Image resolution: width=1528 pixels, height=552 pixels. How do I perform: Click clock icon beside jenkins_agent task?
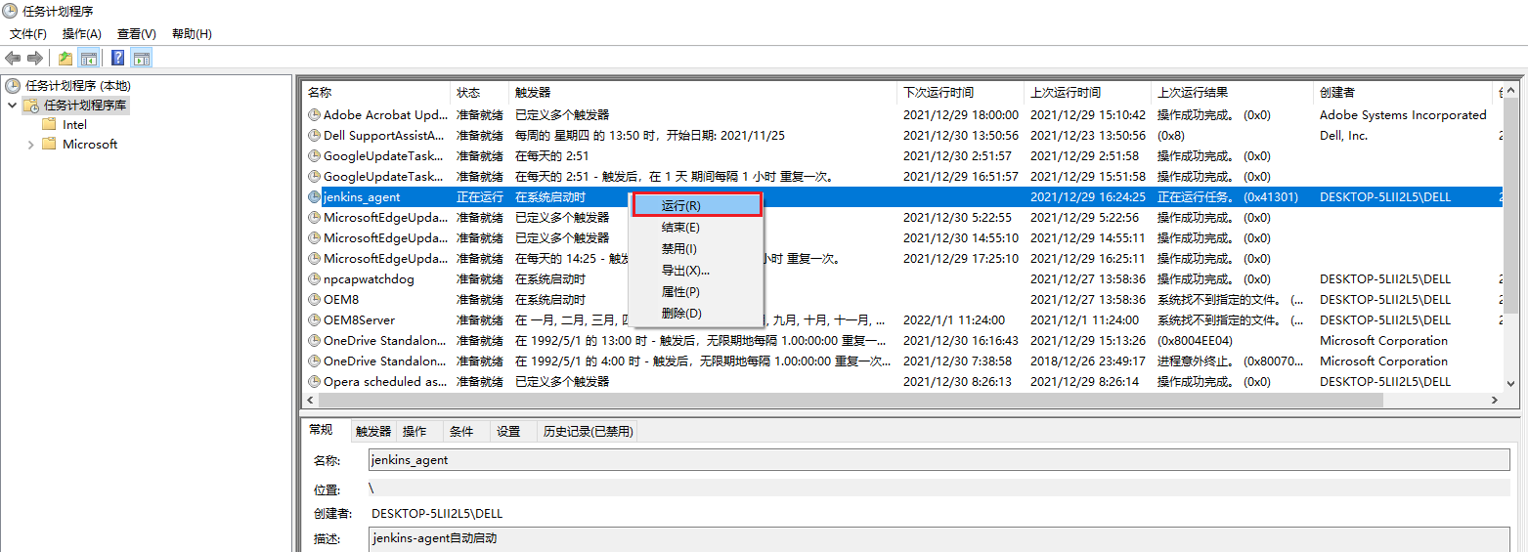coord(314,197)
